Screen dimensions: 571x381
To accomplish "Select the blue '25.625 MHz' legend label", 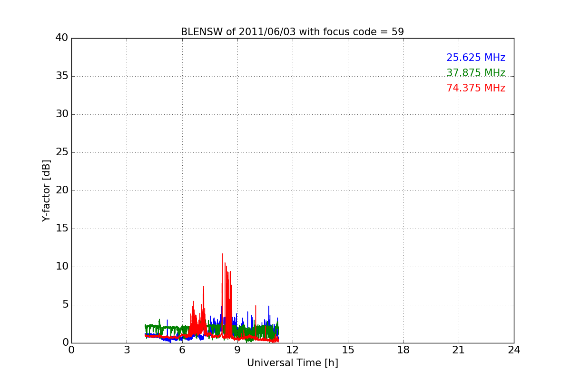I will pyautogui.click(x=476, y=58).
